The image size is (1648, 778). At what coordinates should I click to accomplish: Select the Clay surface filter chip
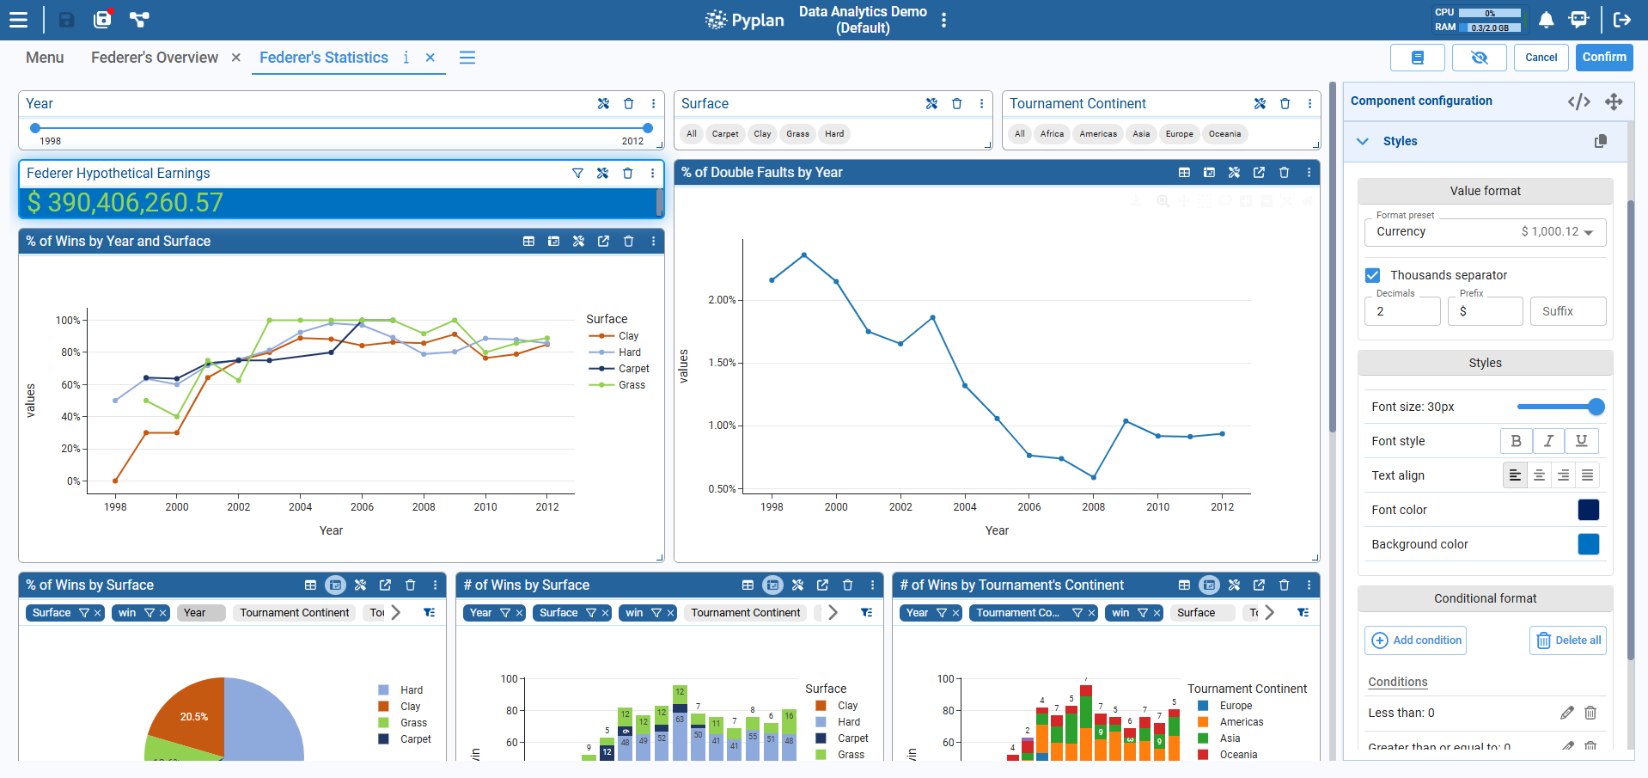[x=762, y=134]
